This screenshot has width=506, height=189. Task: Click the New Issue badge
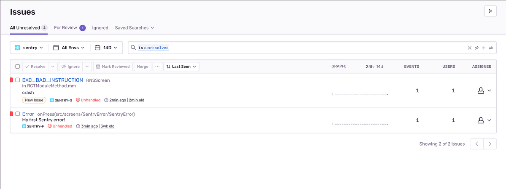(x=34, y=100)
